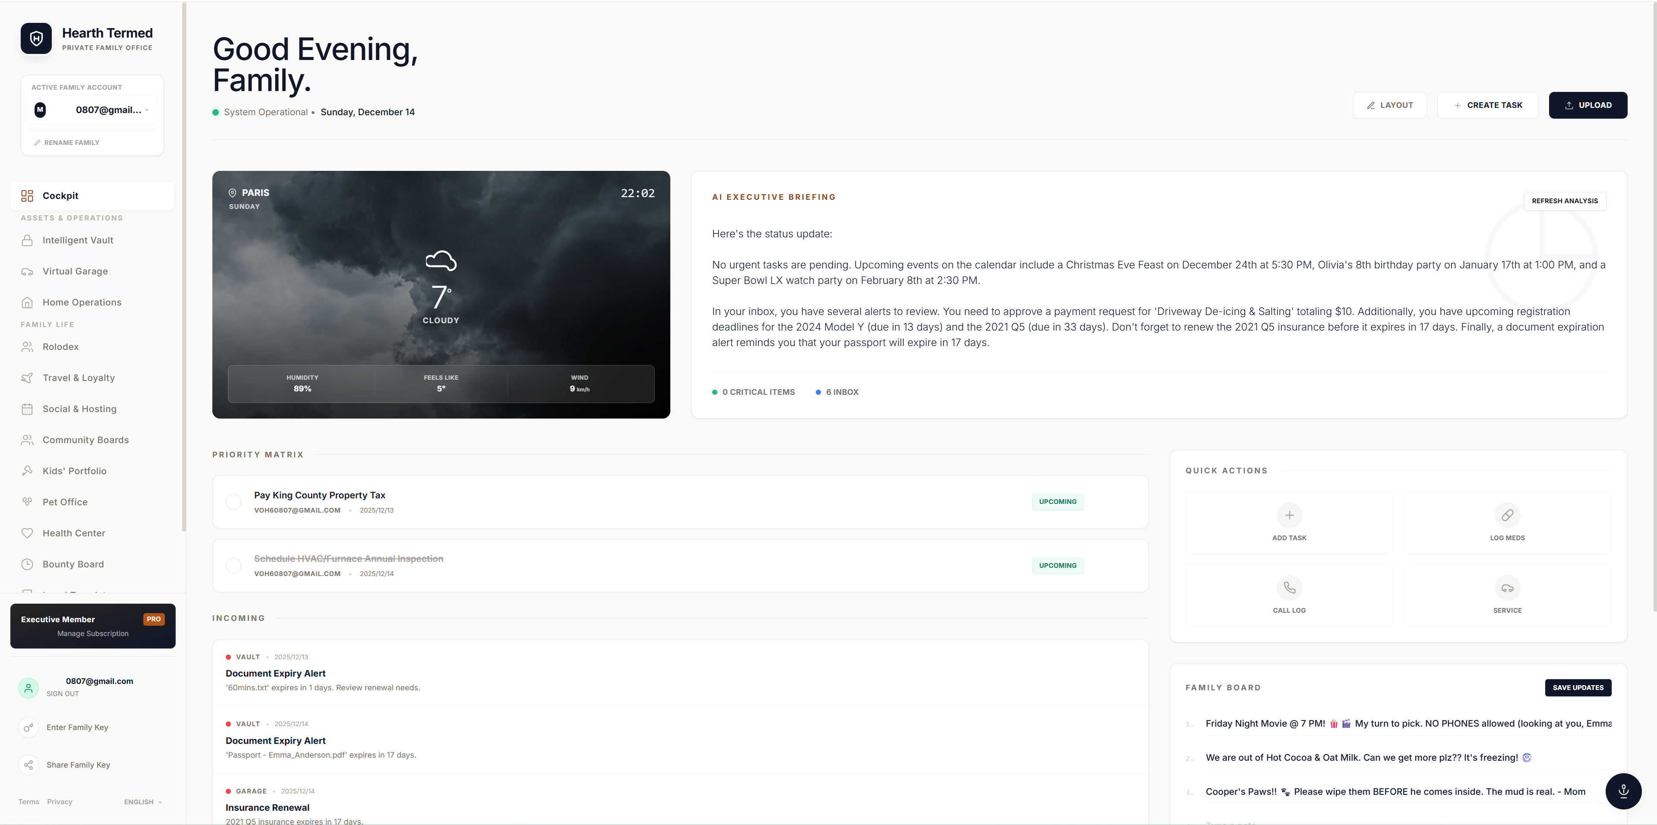The width and height of the screenshot is (1657, 825).
Task: Select the Log Meds quick action icon
Action: (x=1507, y=516)
